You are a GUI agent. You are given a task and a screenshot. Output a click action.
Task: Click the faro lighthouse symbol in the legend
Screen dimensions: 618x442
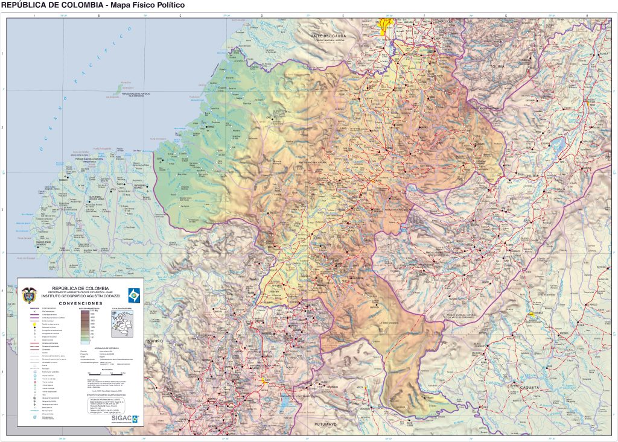[35, 394]
